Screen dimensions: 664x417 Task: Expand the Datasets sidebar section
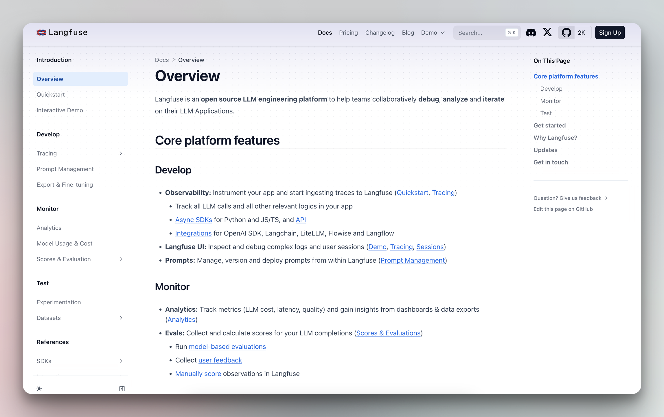point(121,318)
